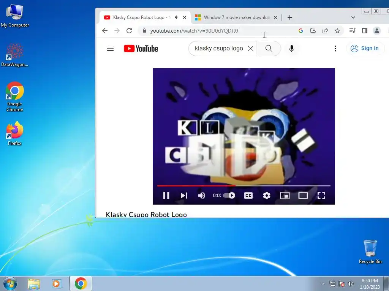The height and width of the screenshot is (291, 389).
Task: Click the forward navigation arrow
Action: tap(117, 31)
